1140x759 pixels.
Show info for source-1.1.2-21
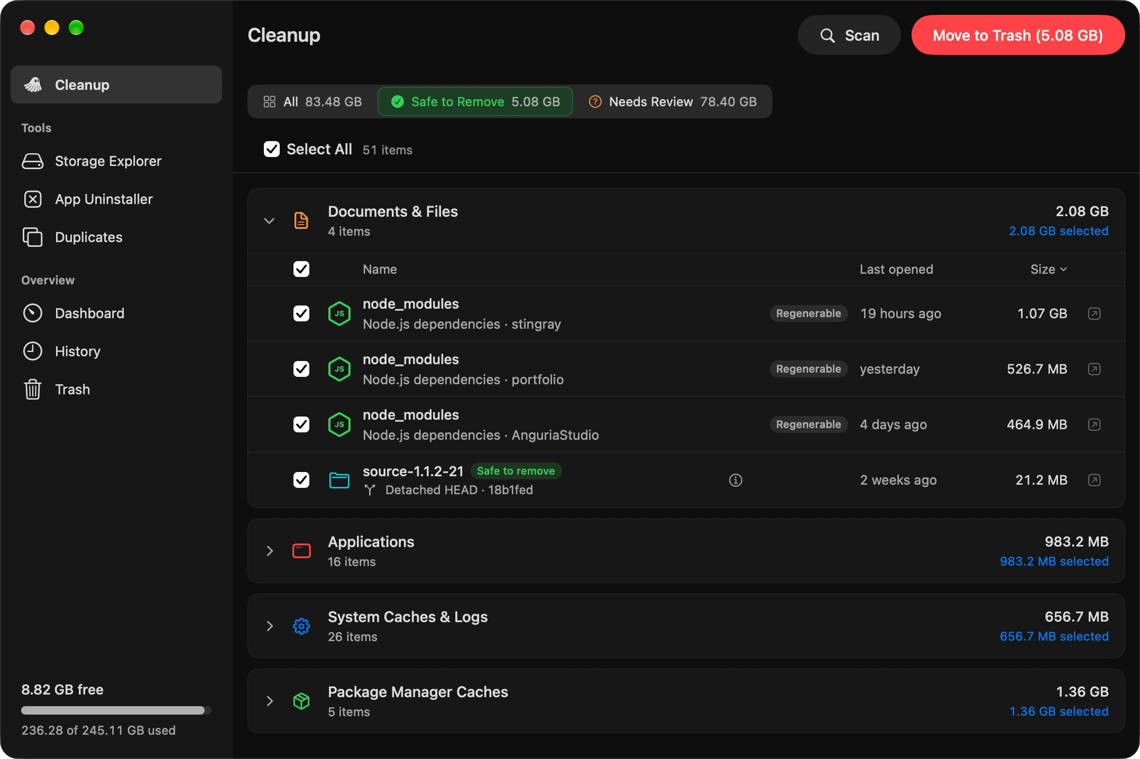coord(736,480)
